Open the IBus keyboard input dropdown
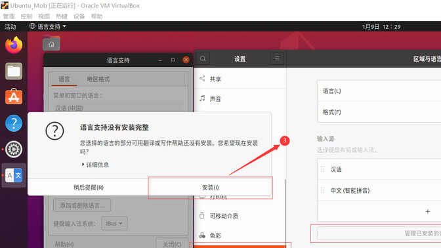 point(114,223)
